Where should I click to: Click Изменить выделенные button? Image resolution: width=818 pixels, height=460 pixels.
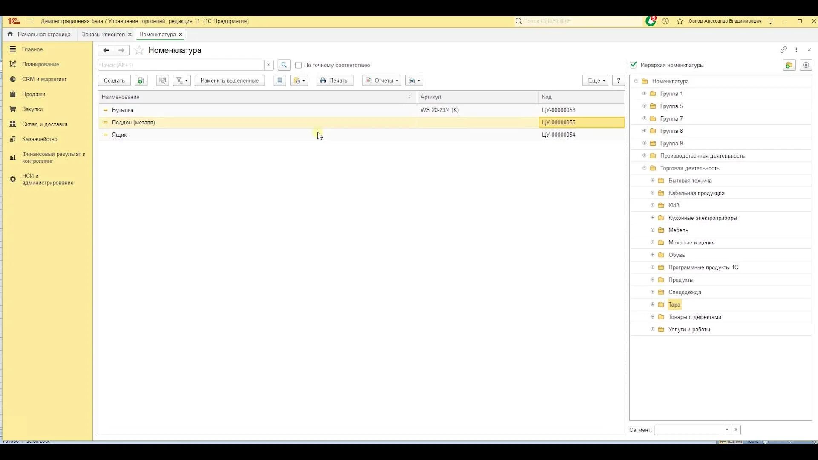(230, 80)
